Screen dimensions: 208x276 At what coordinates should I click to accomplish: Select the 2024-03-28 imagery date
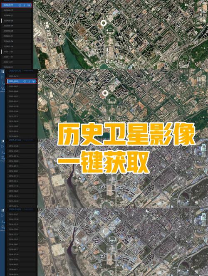click(x=16, y=31)
